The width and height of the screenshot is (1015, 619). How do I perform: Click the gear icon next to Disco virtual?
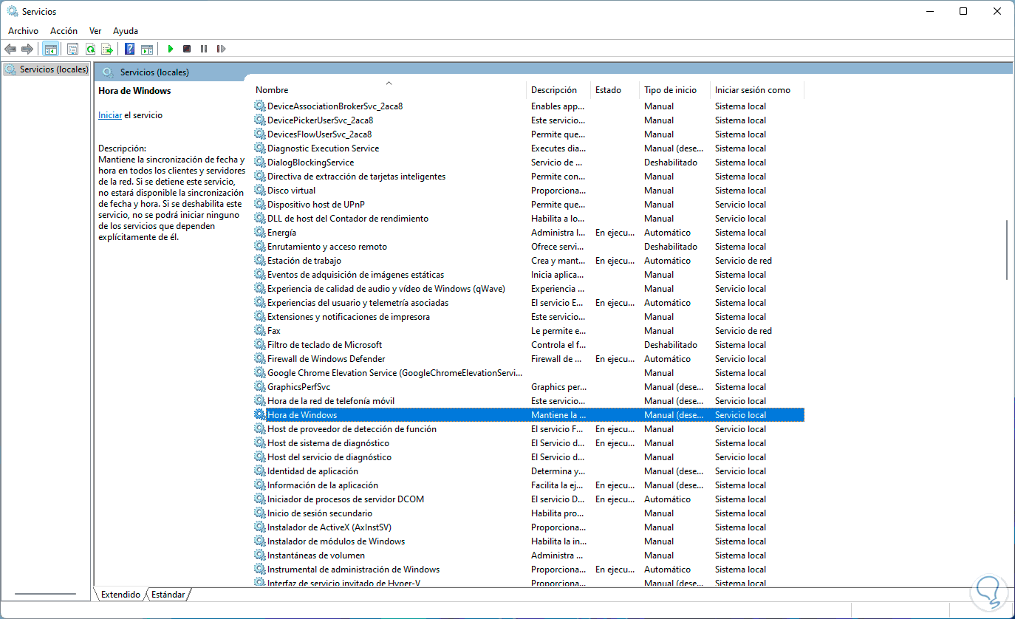tap(259, 191)
